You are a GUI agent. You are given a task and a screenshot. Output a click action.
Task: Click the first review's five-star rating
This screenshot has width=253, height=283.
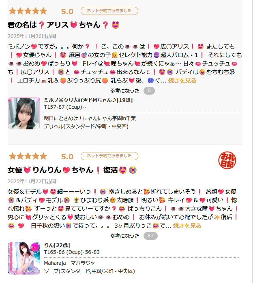pos(28,11)
